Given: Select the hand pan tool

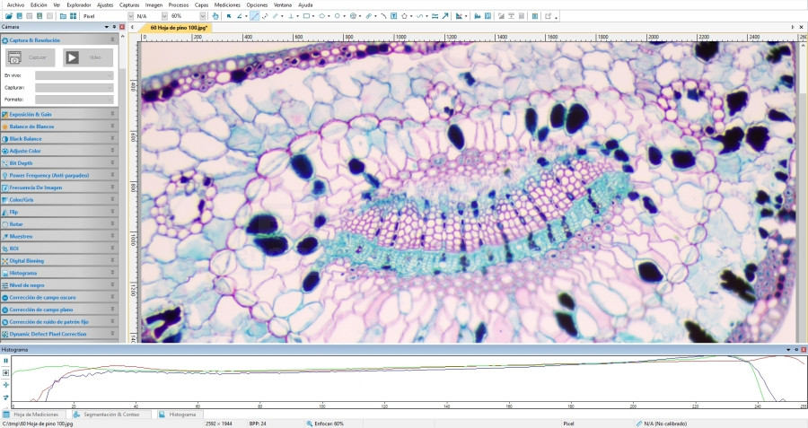Looking at the screenshot, I should [215, 16].
